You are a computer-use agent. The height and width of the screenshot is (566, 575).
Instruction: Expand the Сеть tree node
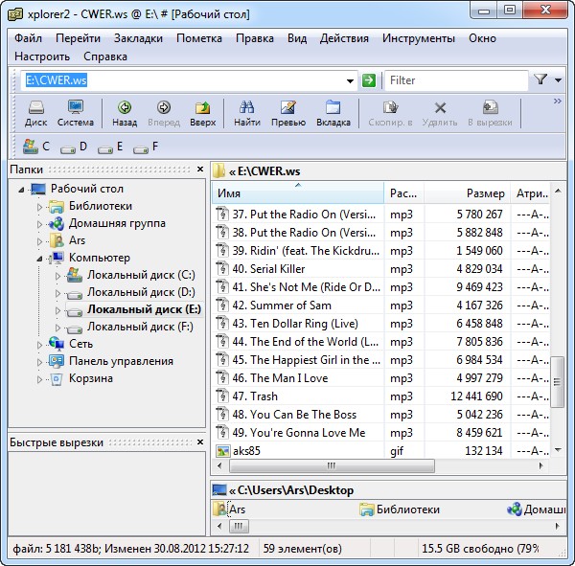[39, 345]
